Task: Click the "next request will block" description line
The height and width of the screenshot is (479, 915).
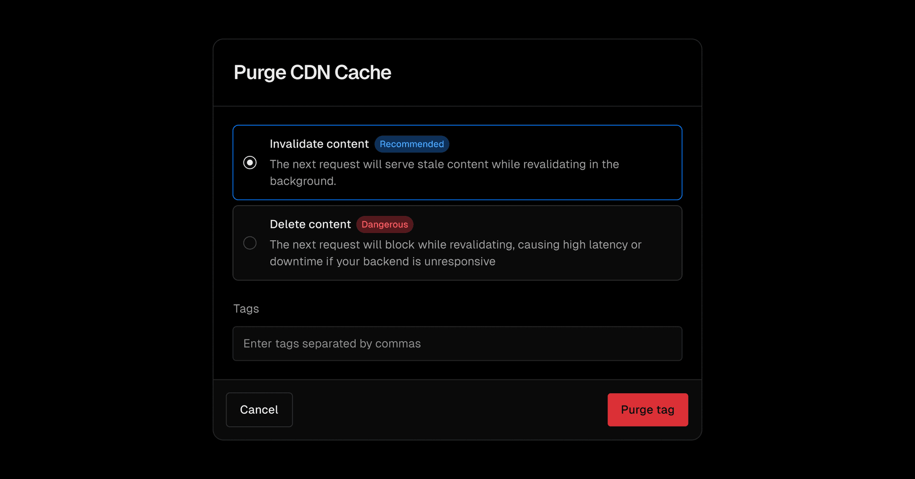Action: pos(455,245)
